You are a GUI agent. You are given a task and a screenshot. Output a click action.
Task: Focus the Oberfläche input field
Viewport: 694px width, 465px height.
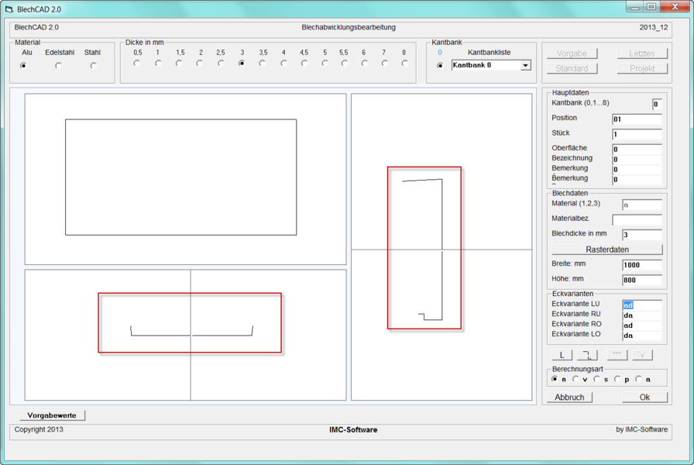point(637,150)
